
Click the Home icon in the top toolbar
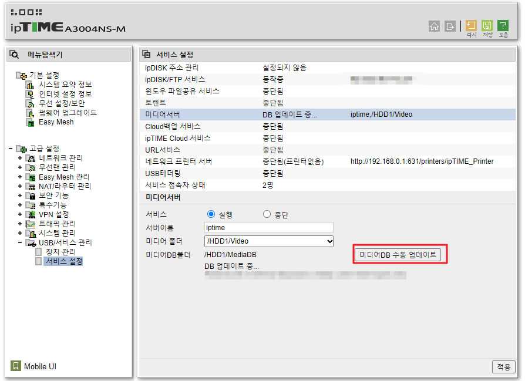pos(435,27)
